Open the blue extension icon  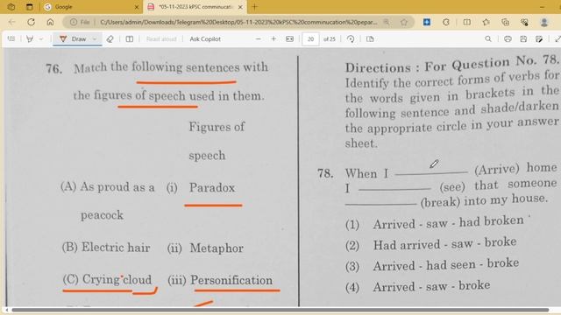[x=427, y=22]
